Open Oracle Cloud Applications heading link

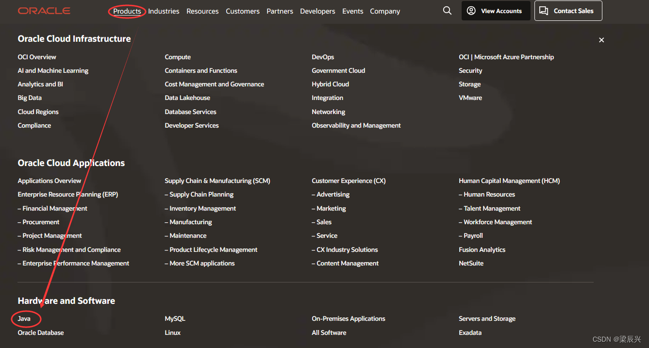[x=71, y=163]
